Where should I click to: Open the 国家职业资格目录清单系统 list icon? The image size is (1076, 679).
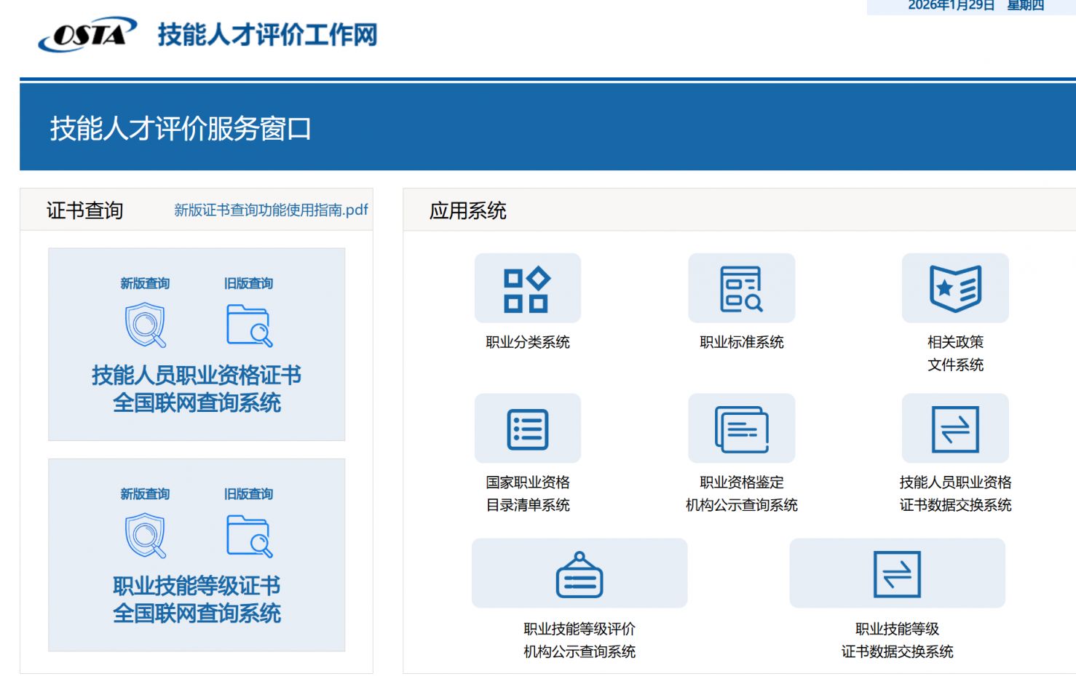[527, 429]
